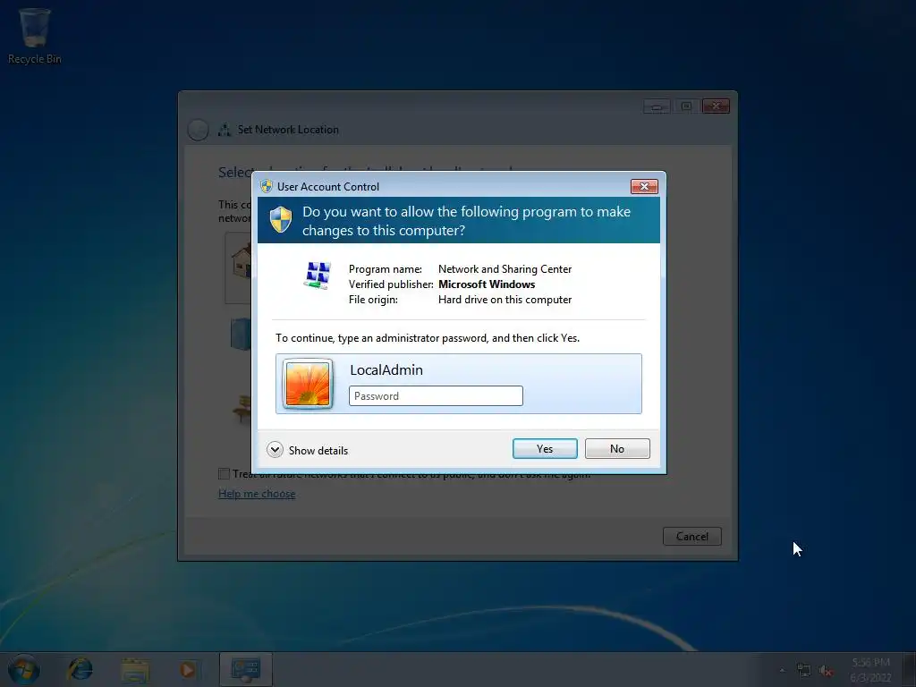Click the Show desktop button at taskbar end
The height and width of the screenshot is (687, 916).
(910, 669)
